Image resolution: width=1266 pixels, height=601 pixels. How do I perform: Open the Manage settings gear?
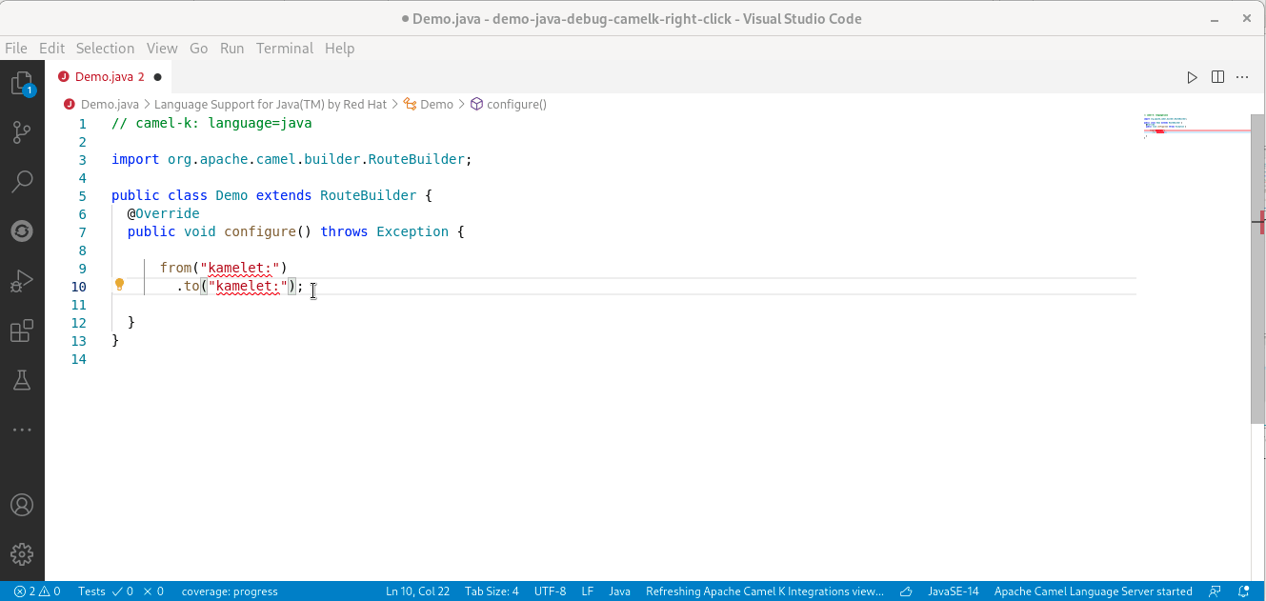tap(22, 553)
